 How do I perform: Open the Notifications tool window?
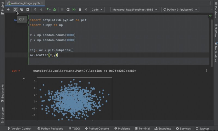click(216, 52)
